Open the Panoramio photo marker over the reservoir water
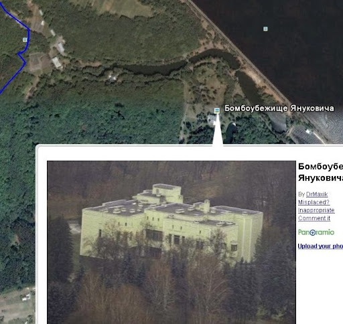 (265, 29)
